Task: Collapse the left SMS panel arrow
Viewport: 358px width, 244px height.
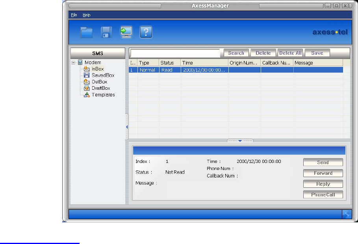Action: pyautogui.click(x=127, y=127)
